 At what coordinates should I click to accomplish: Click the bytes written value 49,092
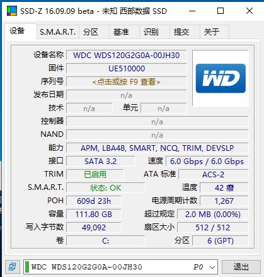pos(94,228)
